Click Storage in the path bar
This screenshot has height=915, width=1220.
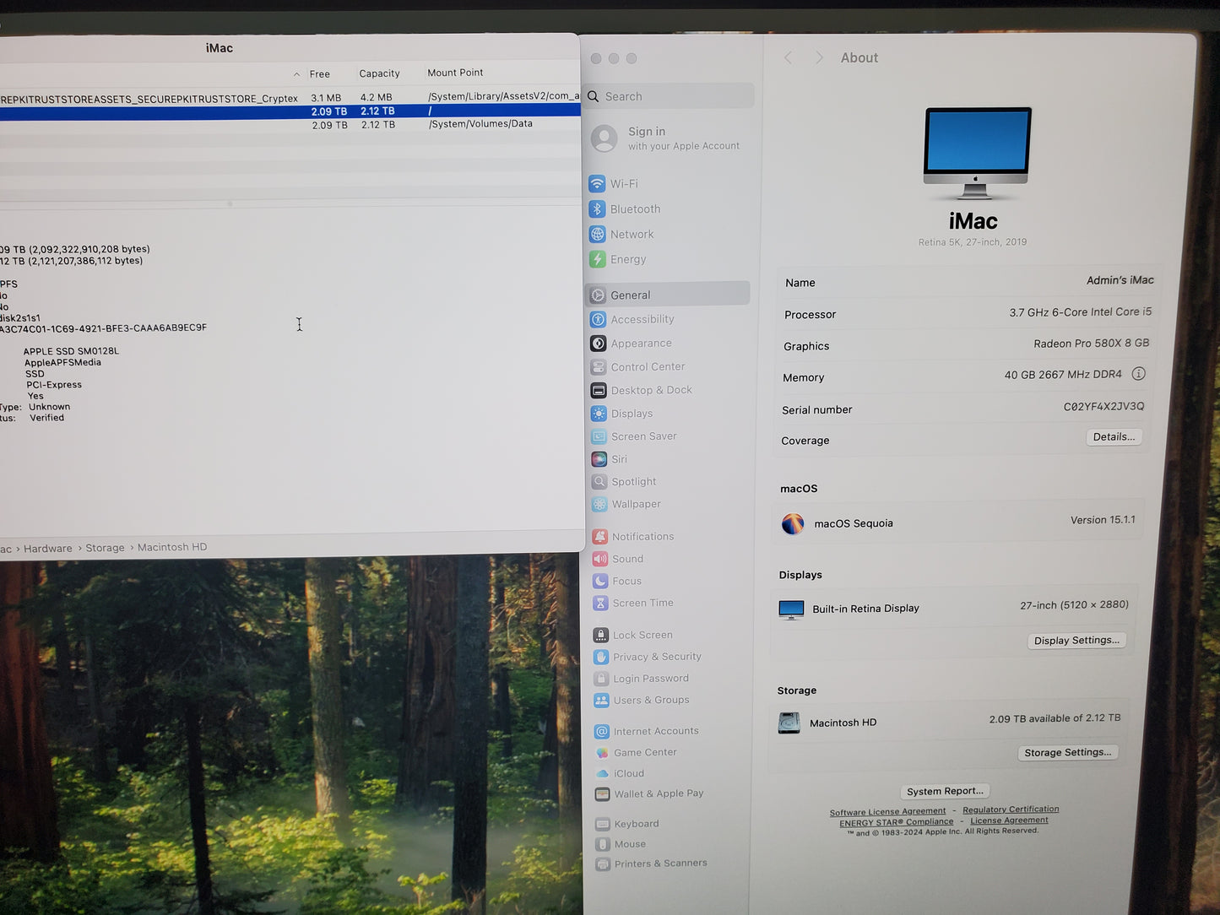tap(105, 548)
